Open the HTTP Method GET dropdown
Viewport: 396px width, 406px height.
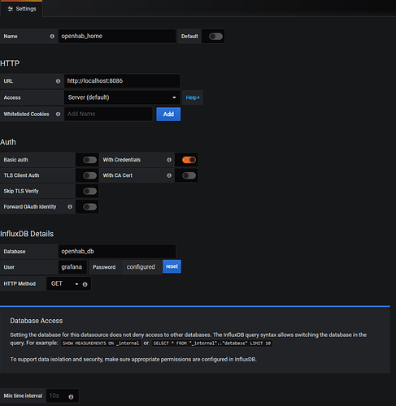point(64,283)
